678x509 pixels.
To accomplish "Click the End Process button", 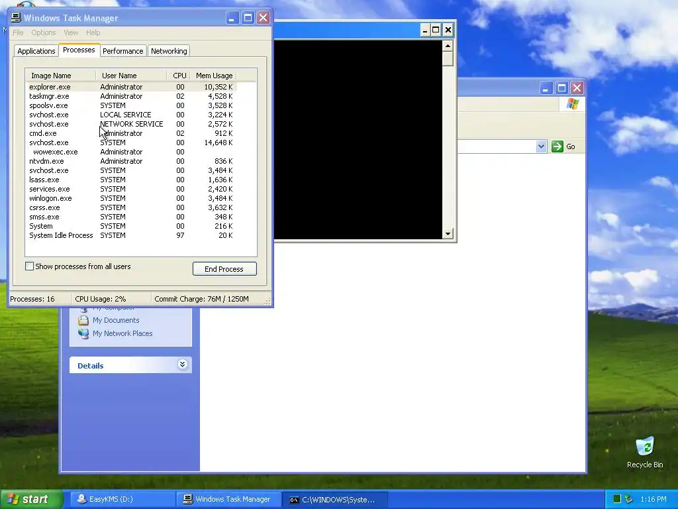I will (224, 269).
